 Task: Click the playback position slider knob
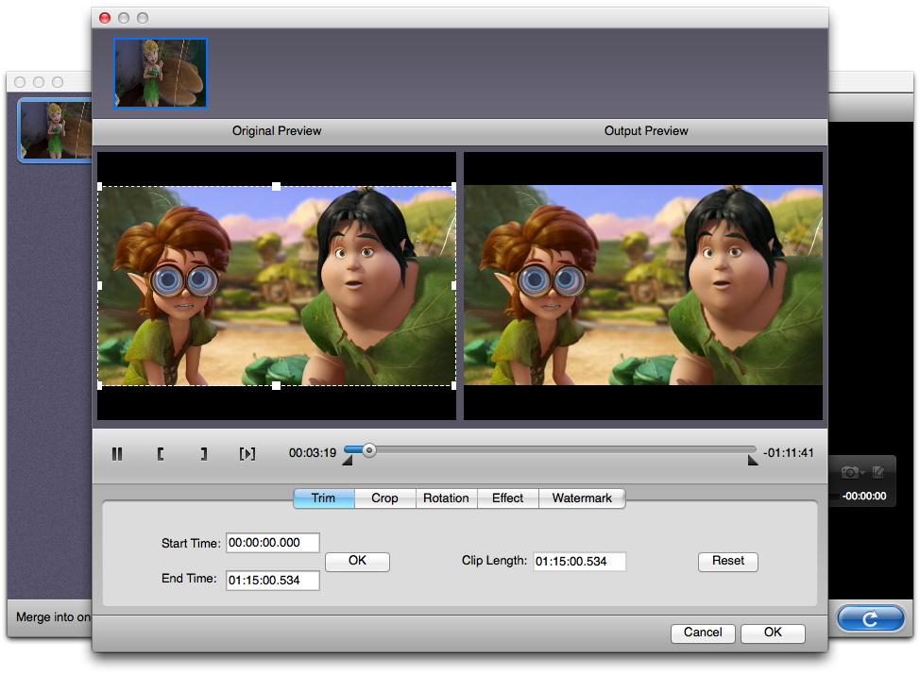click(x=369, y=450)
